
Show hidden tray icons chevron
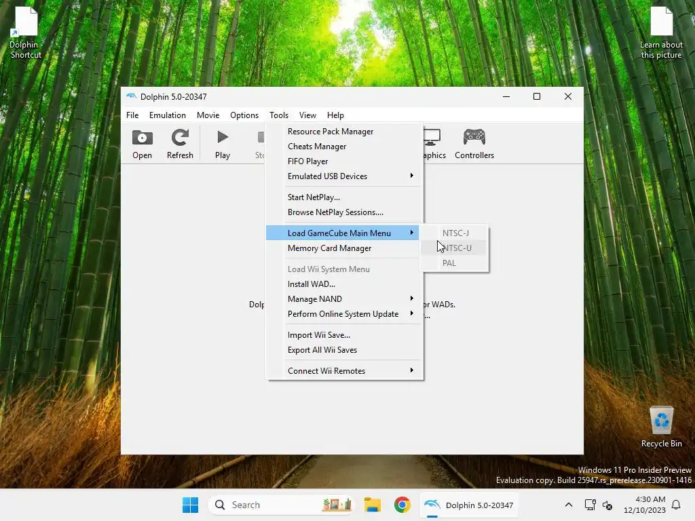point(569,505)
